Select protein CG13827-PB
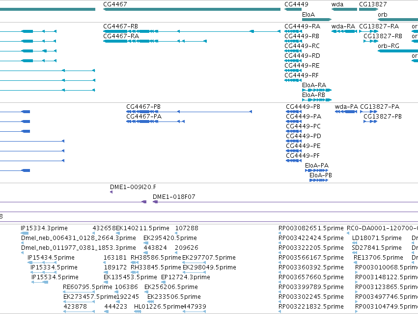The height and width of the screenshot is (314, 418). click(x=370, y=121)
